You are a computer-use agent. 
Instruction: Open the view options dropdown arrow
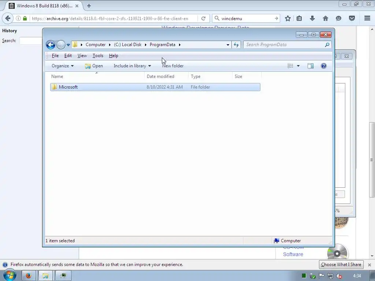pyautogui.click(x=298, y=66)
